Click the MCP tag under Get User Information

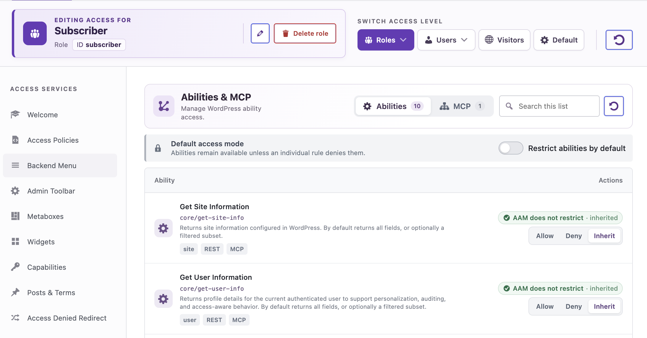pyautogui.click(x=239, y=320)
